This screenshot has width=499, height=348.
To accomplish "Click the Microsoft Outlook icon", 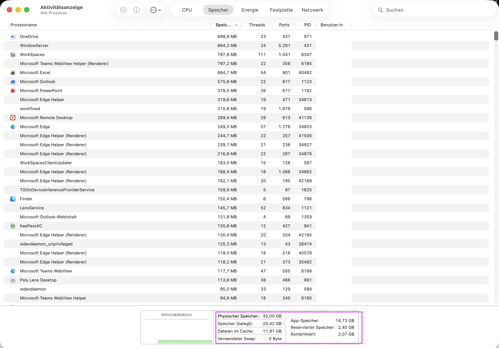I will tap(13, 82).
